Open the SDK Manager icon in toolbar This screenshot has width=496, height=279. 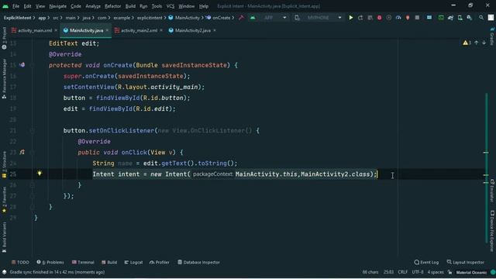(x=470, y=18)
